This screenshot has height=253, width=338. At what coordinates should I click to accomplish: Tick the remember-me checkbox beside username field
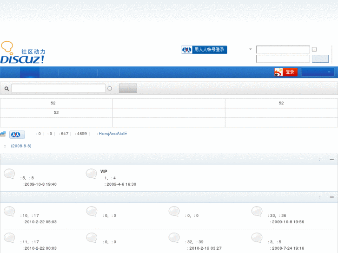(x=314, y=50)
